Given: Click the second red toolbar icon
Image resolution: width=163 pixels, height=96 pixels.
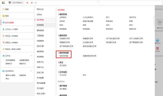Looking at the screenshot, I should [x=32, y=3].
